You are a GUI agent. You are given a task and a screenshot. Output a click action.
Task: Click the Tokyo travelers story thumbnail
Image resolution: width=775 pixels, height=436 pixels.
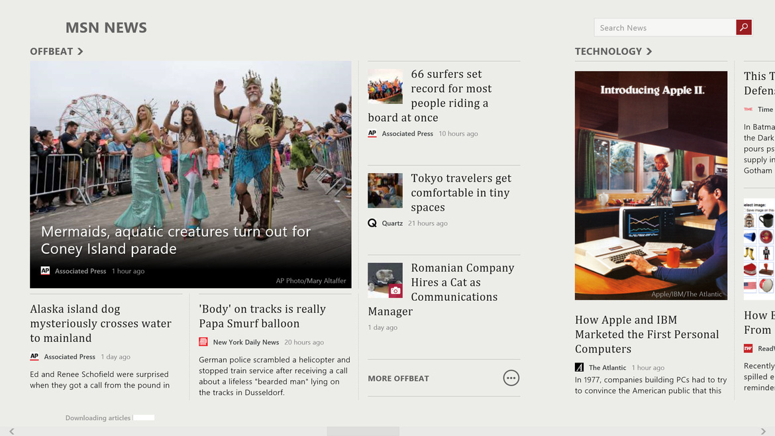pos(385,190)
